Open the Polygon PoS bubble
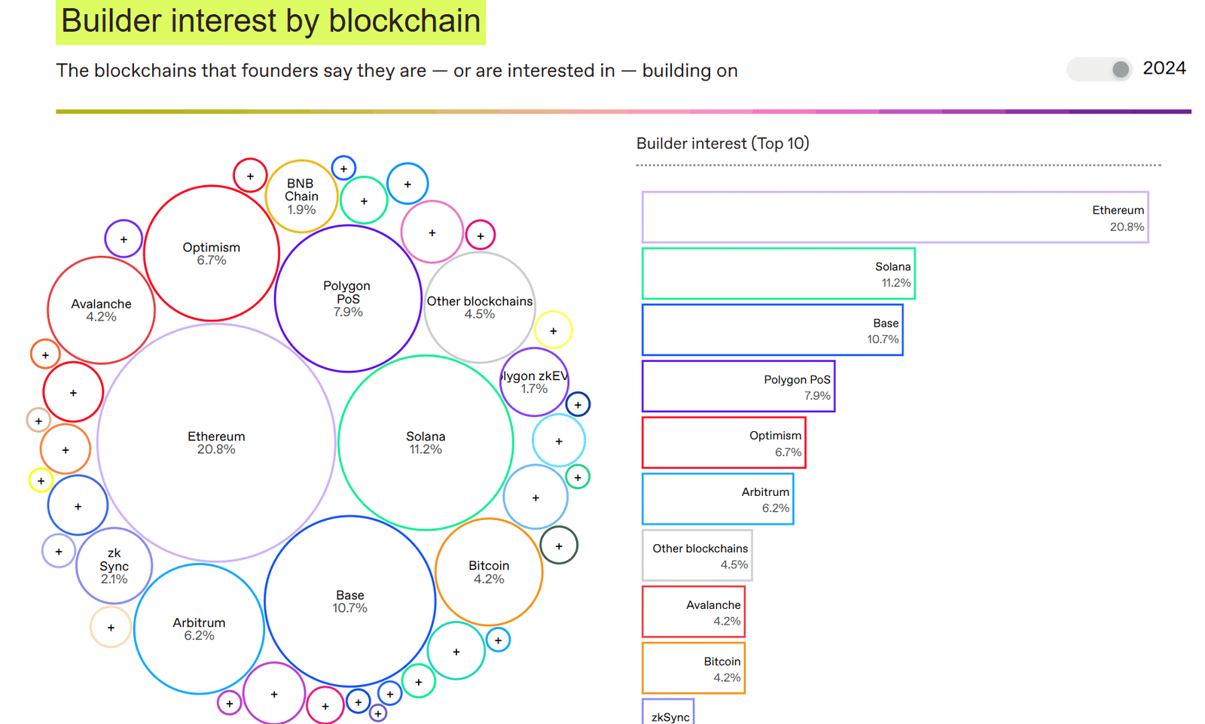 point(348,299)
